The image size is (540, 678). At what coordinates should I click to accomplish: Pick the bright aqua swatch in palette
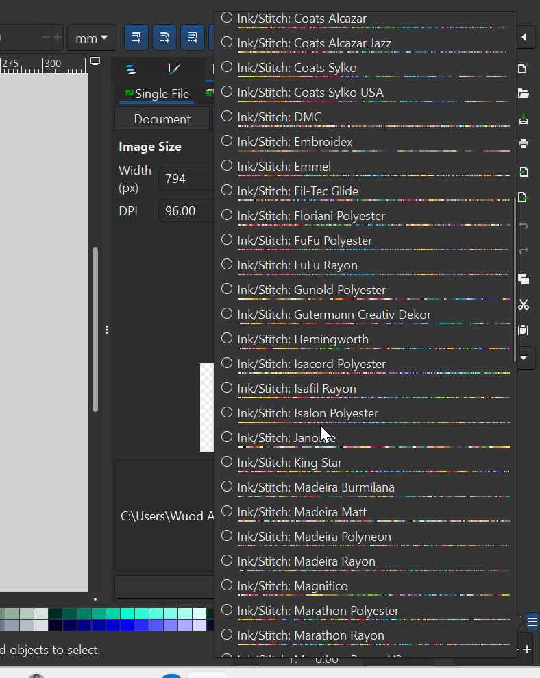[127, 614]
